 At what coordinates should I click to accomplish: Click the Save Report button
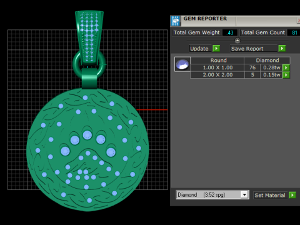pos(254,49)
